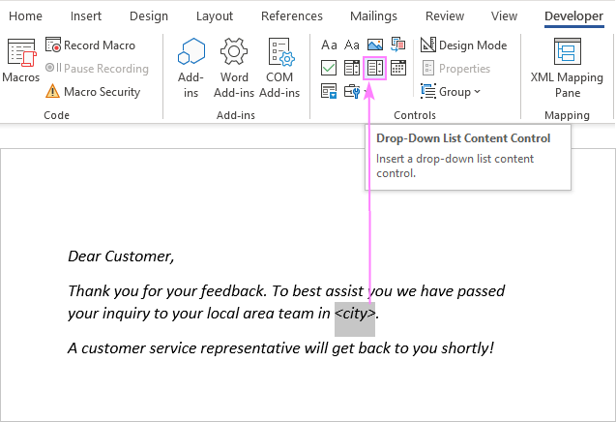Click the Pause Recording button
This screenshot has width=616, height=422.
97,69
